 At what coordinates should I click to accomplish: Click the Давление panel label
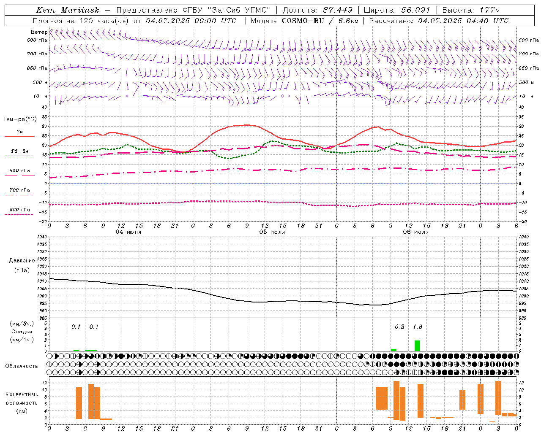[x=22, y=261]
